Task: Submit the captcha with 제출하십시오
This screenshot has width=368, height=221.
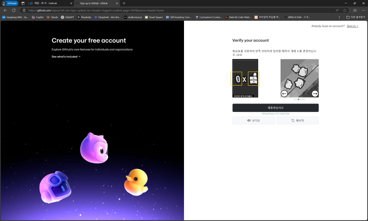Action: tap(276, 108)
